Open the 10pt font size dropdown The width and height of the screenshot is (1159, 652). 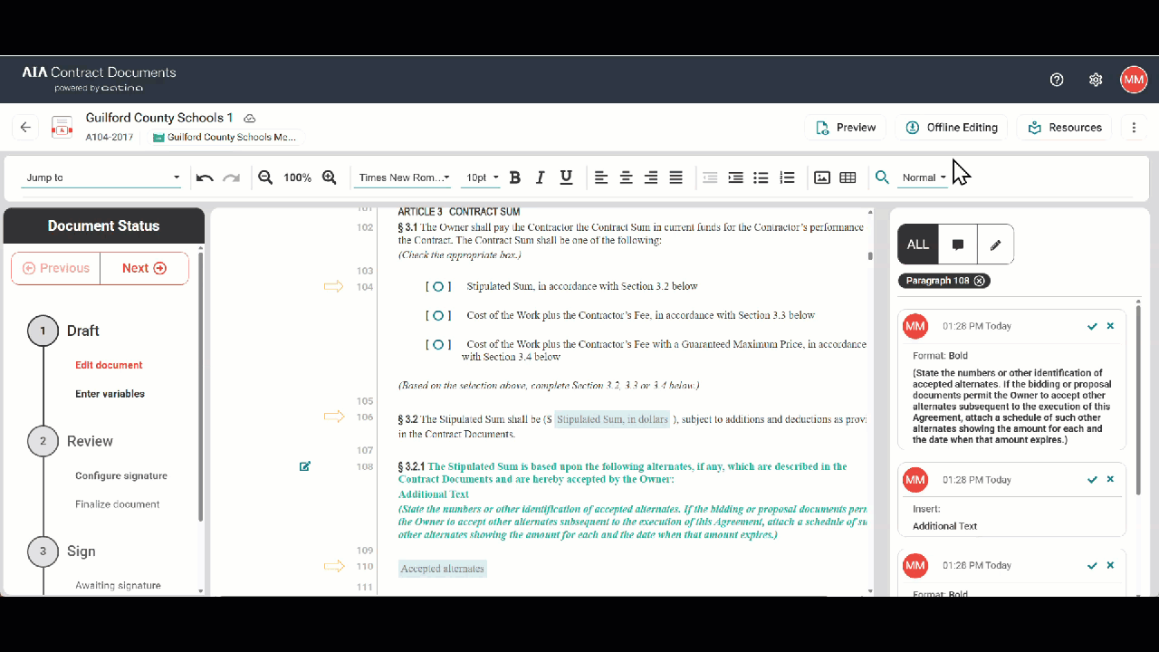481,177
